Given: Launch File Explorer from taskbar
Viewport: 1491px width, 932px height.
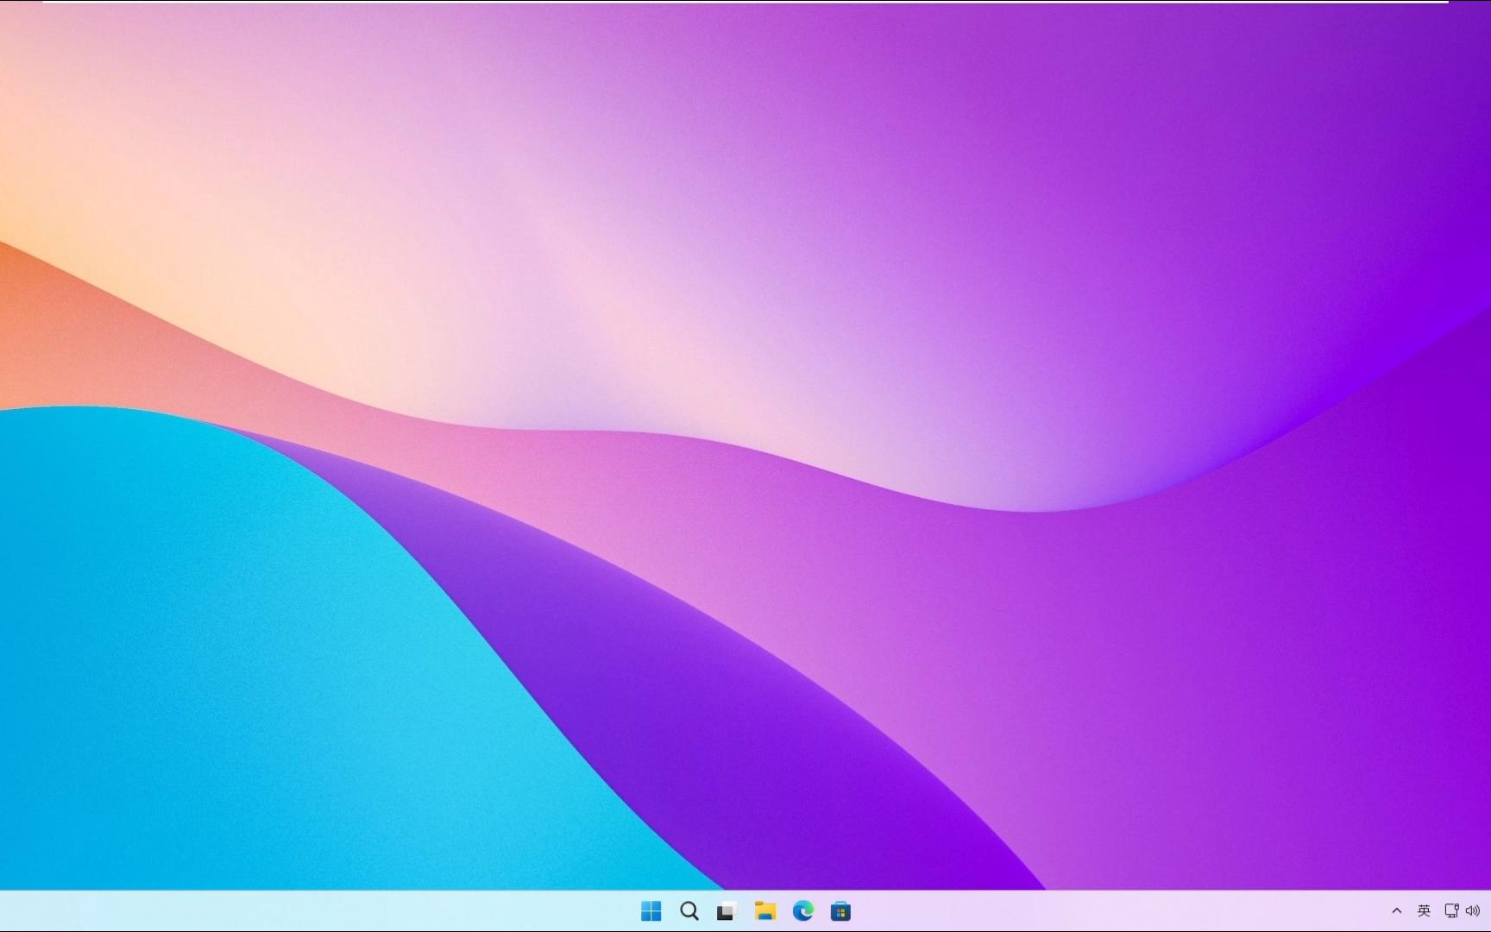Looking at the screenshot, I should click(765, 911).
